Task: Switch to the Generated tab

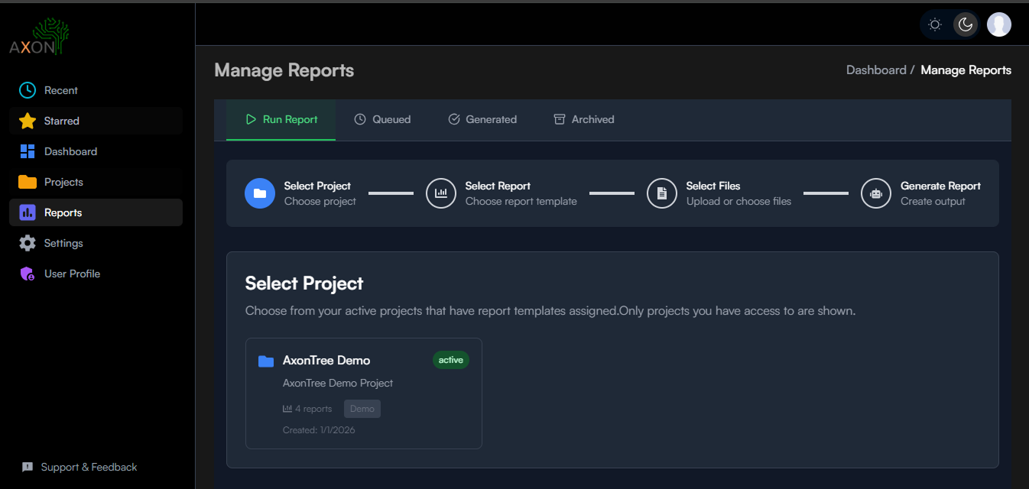Action: (482, 119)
